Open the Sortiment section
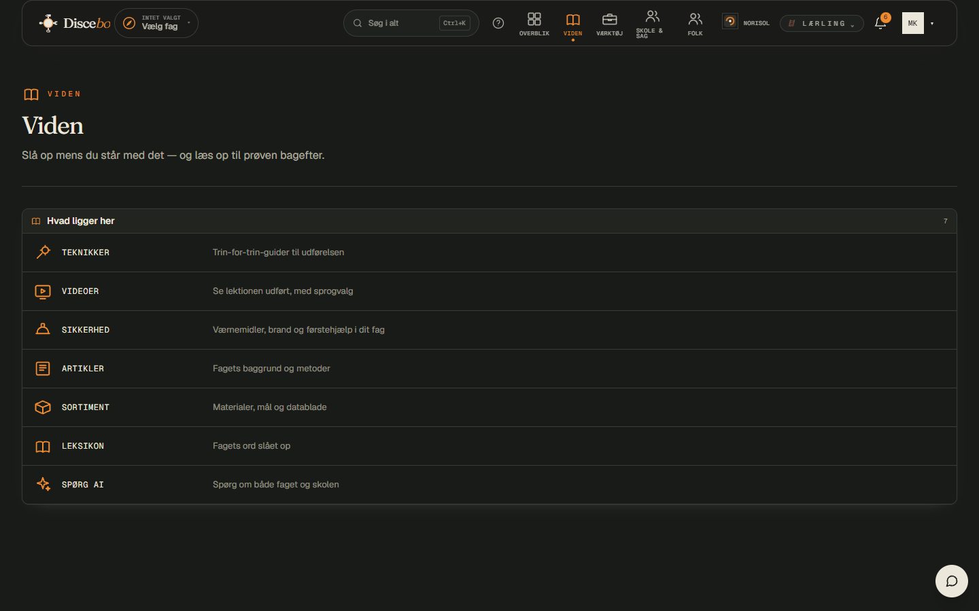 point(489,407)
